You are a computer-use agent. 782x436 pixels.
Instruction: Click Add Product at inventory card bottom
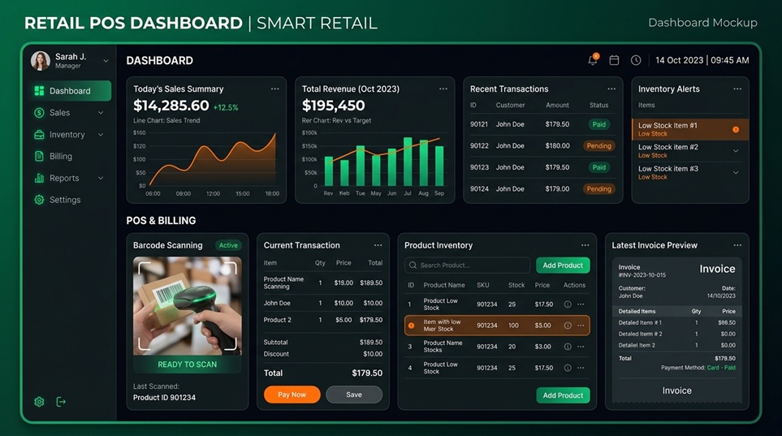point(563,395)
